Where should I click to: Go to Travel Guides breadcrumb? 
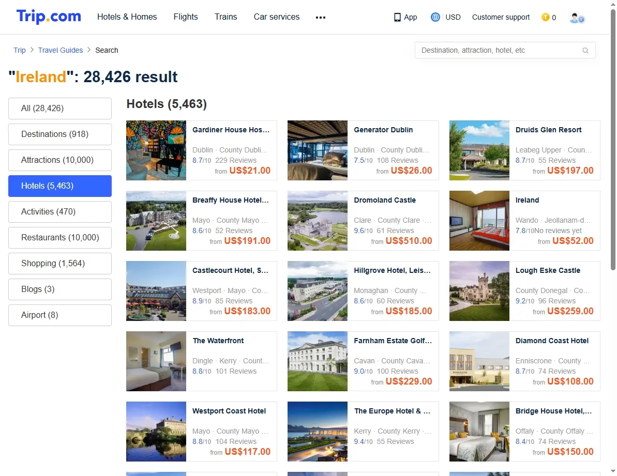[61, 50]
